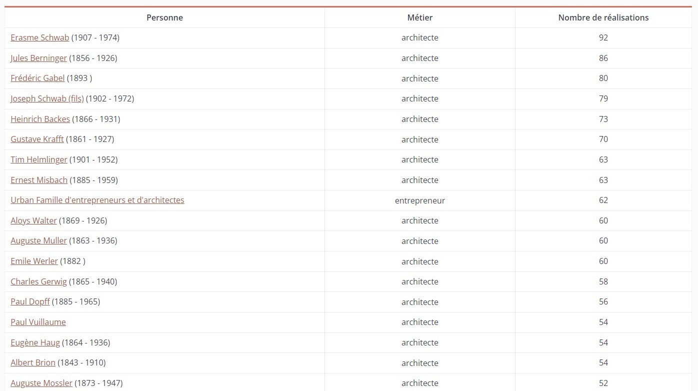The width and height of the screenshot is (698, 391).
Task: Open the Tim Helmlinger link
Action: pyautogui.click(x=39, y=159)
